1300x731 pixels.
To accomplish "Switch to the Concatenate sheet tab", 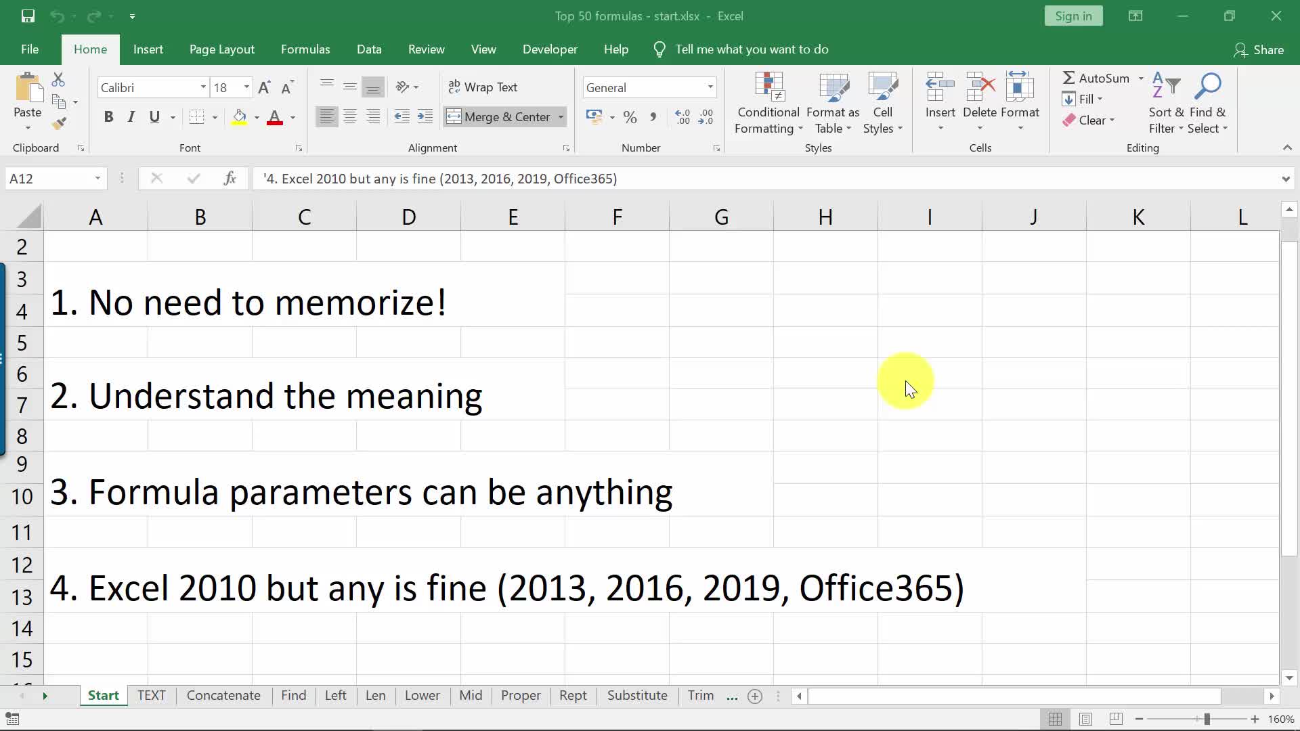I will click(x=223, y=695).
